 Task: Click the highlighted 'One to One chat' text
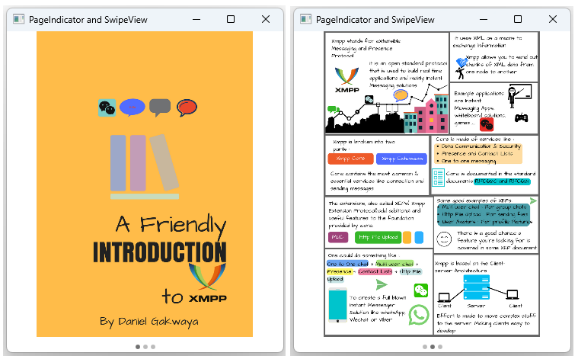pyautogui.click(x=347, y=264)
